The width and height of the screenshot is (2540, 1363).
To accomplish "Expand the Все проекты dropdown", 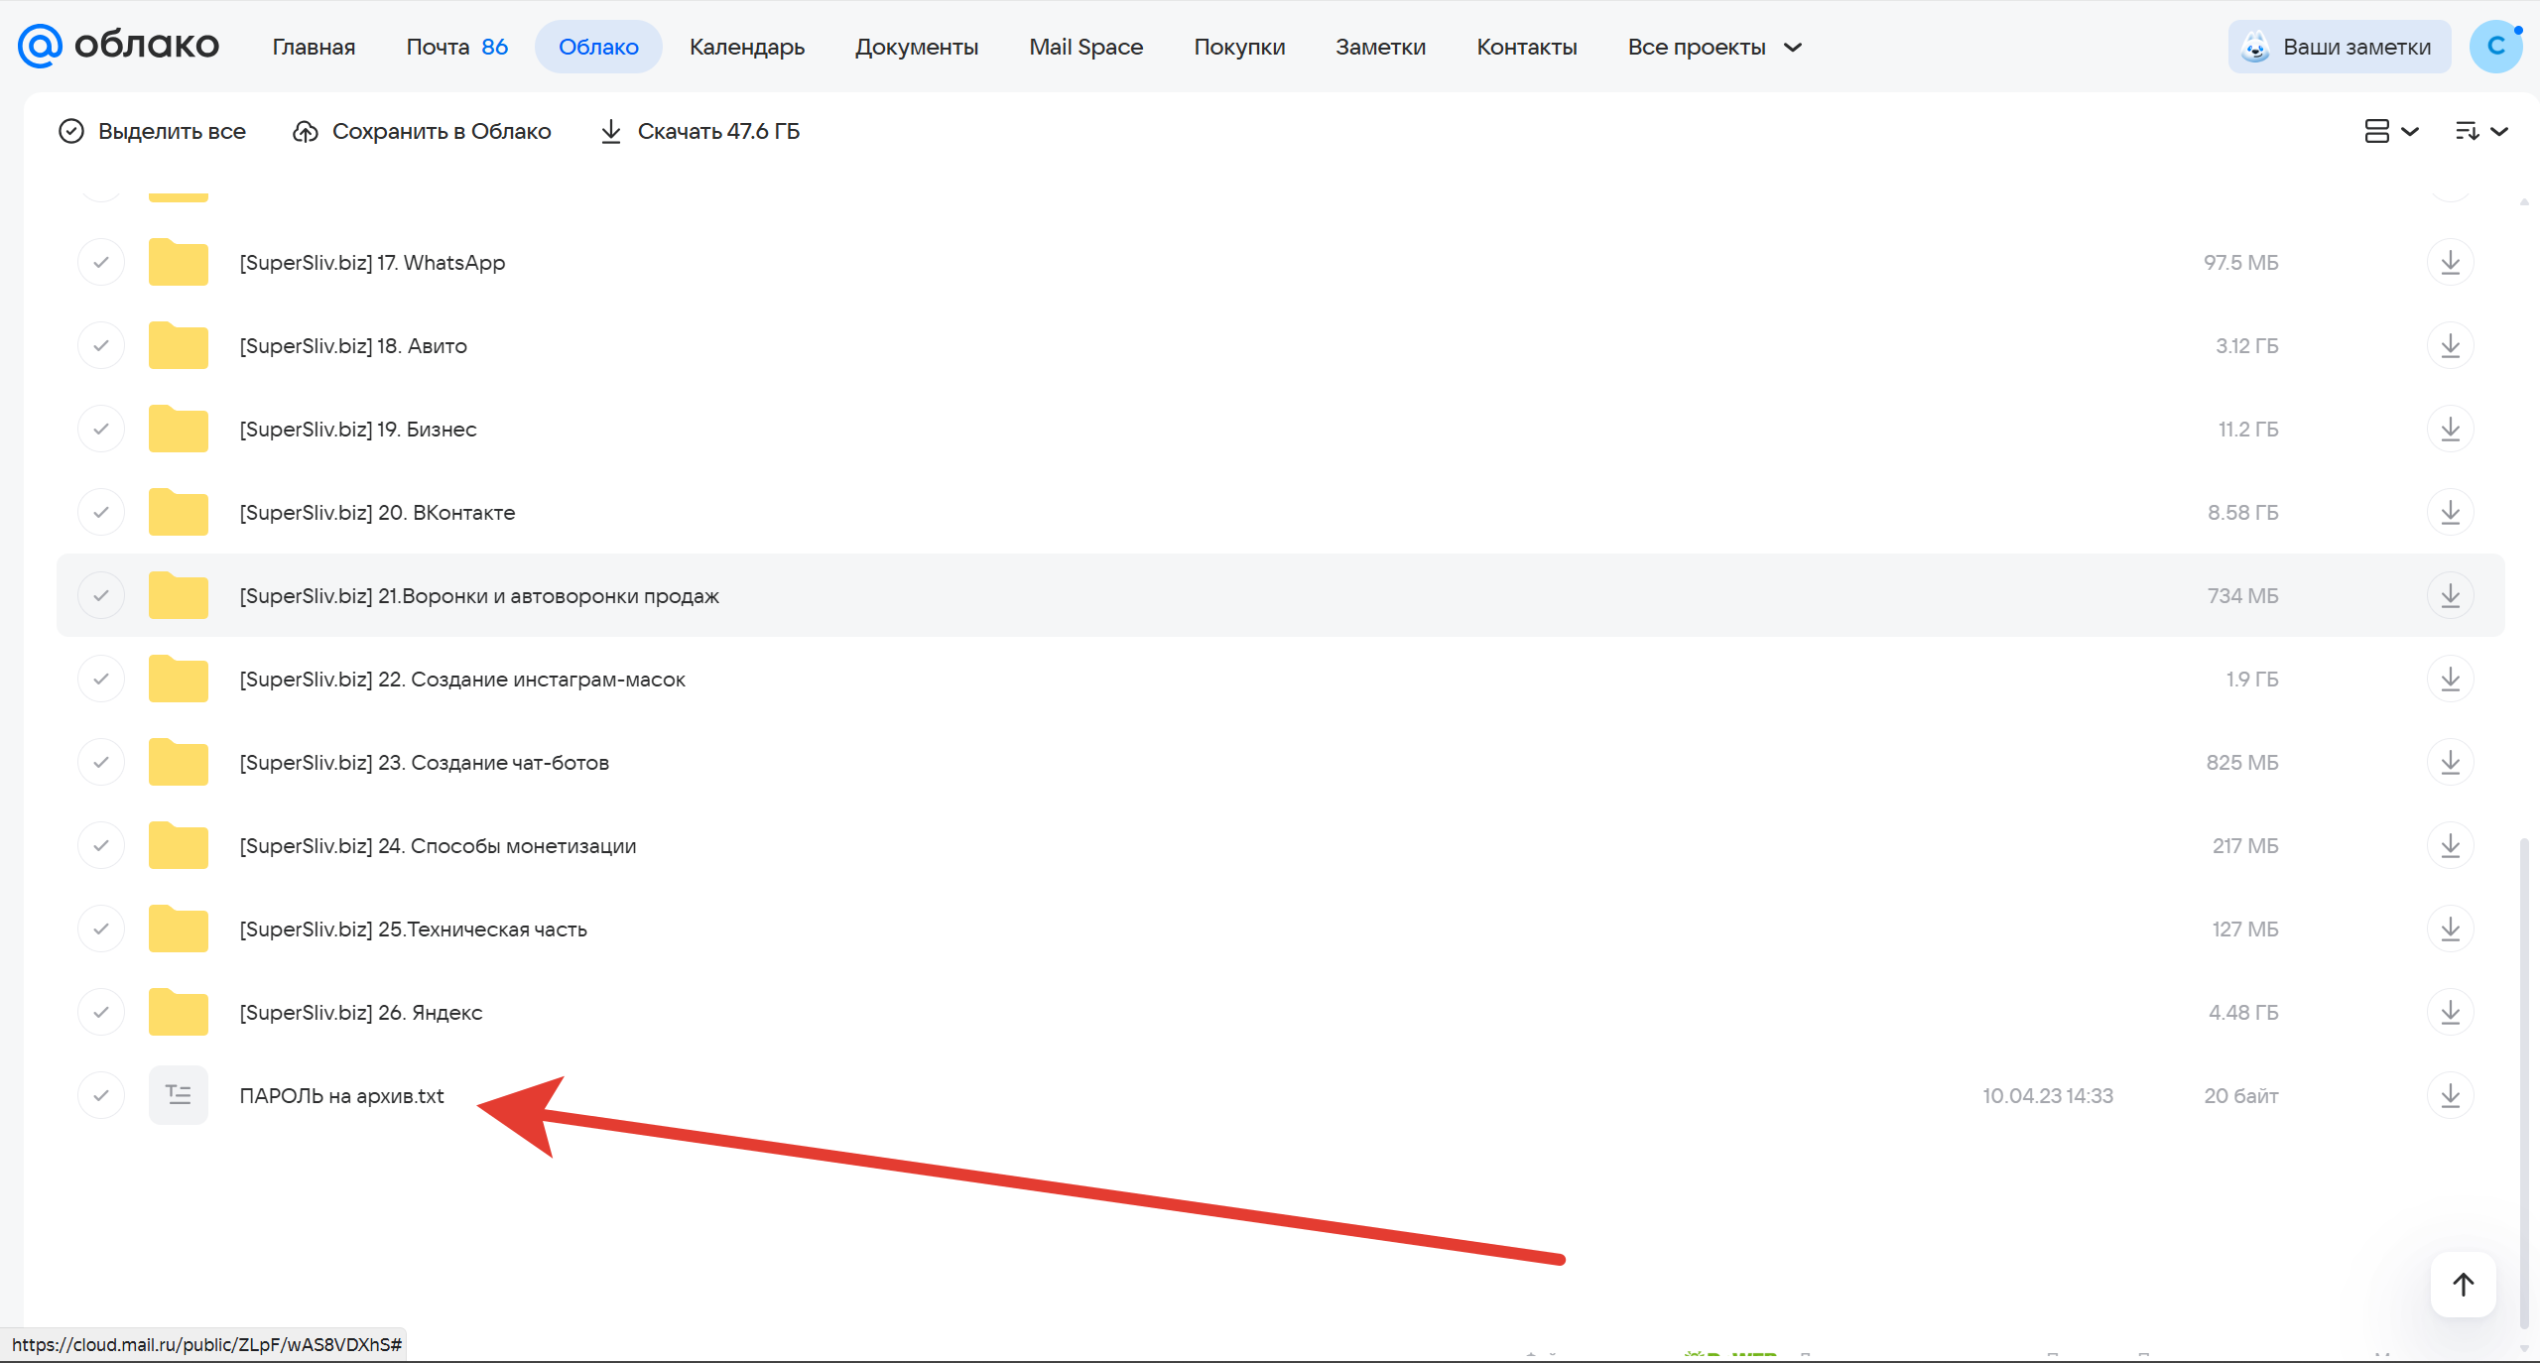I will (x=1714, y=47).
